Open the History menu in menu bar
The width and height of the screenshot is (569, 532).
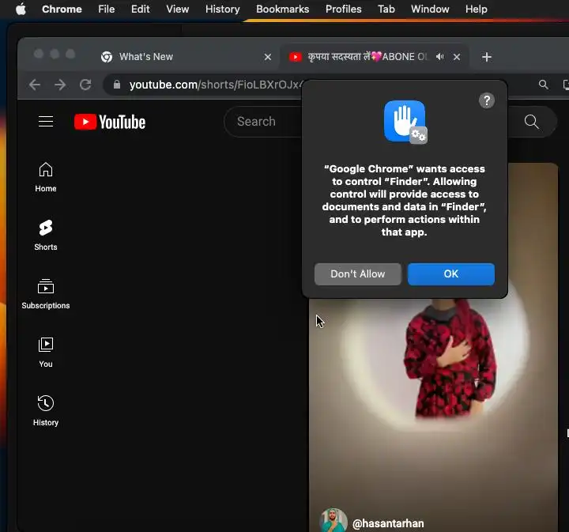222,9
